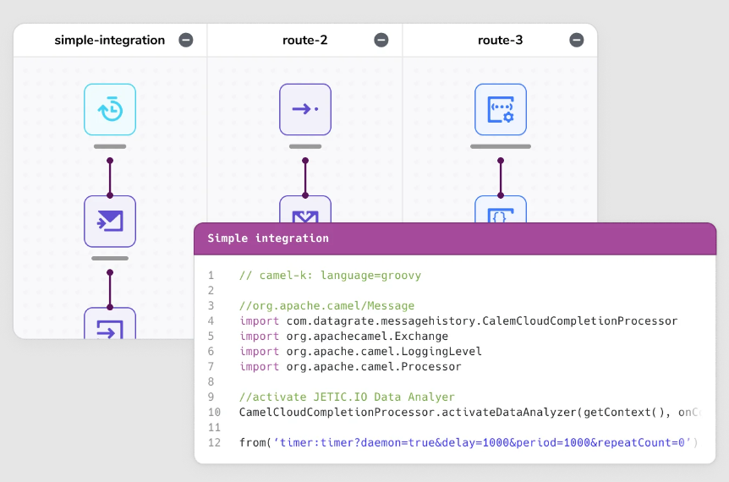Image resolution: width=729 pixels, height=482 pixels.
Task: Click the label bar under the timer node
Action: (x=110, y=146)
